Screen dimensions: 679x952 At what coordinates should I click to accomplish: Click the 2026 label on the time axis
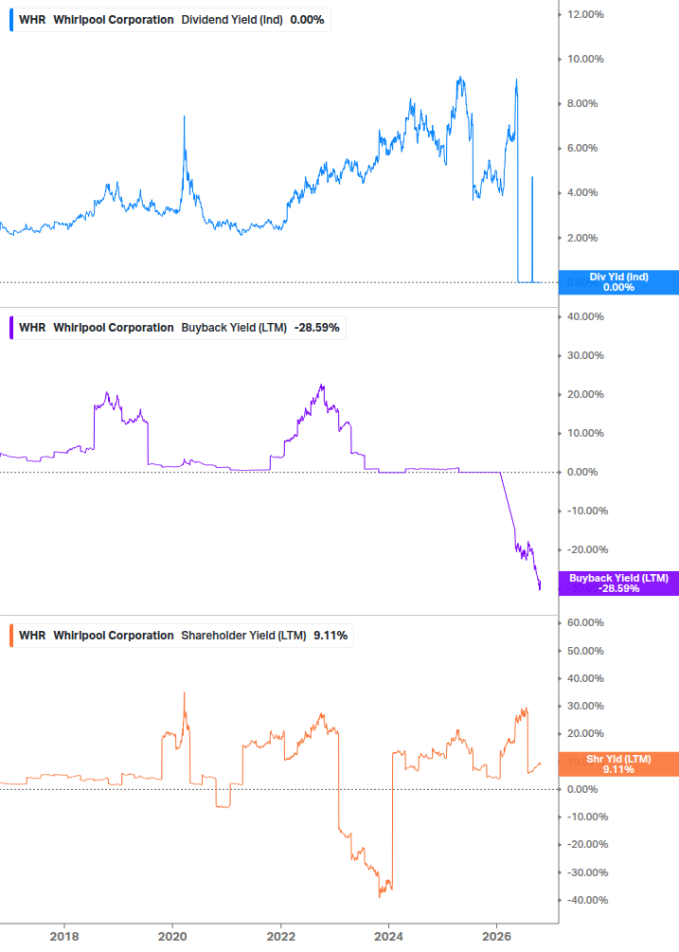(497, 936)
